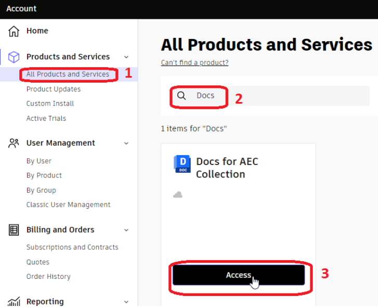Click the Access button for Docs

click(x=239, y=275)
